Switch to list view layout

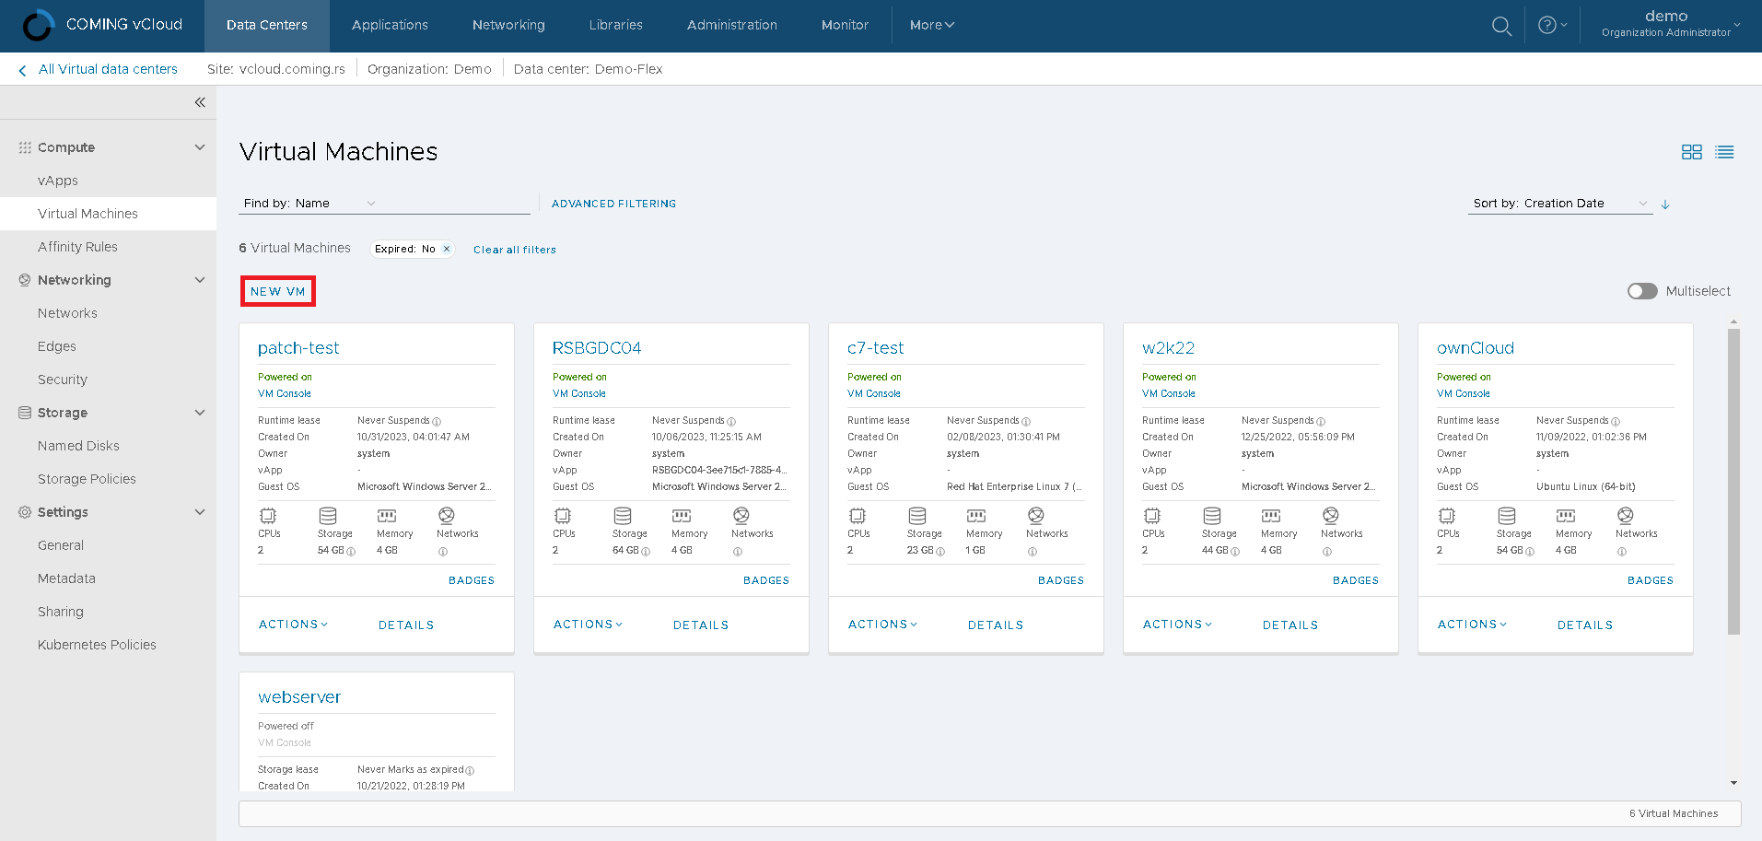[1724, 152]
